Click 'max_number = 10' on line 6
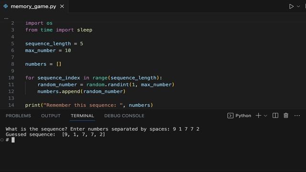306x172 pixels. tap(48, 51)
